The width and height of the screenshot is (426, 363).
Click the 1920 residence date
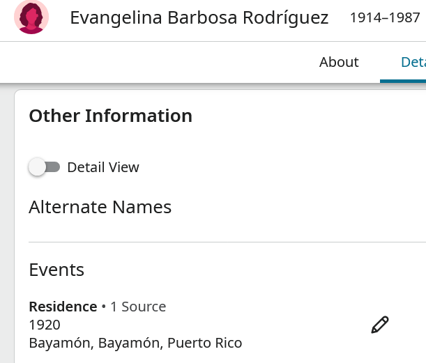coord(45,325)
